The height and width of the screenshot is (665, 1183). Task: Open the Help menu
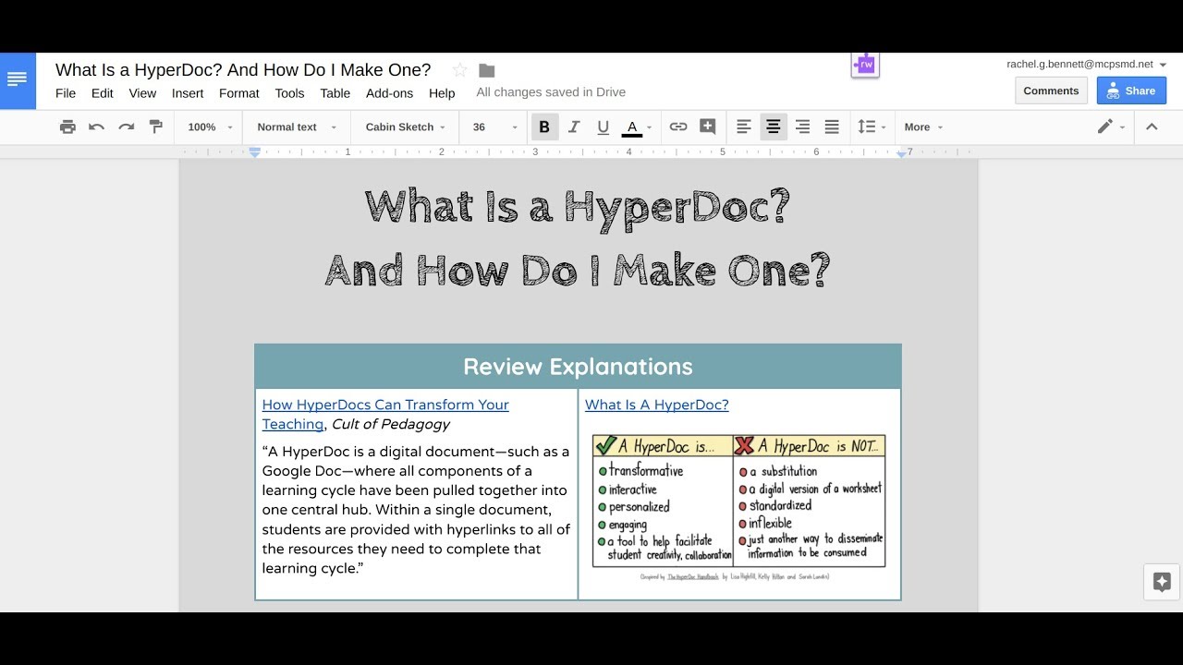442,93
